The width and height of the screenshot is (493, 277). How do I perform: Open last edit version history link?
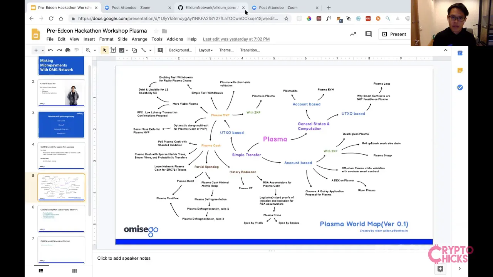(x=236, y=39)
